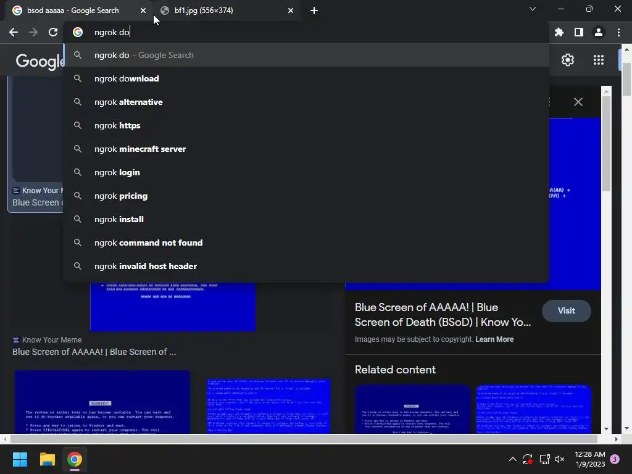Viewport: 632px width, 474px height.
Task: Open the Windows Start menu
Action: click(x=20, y=459)
